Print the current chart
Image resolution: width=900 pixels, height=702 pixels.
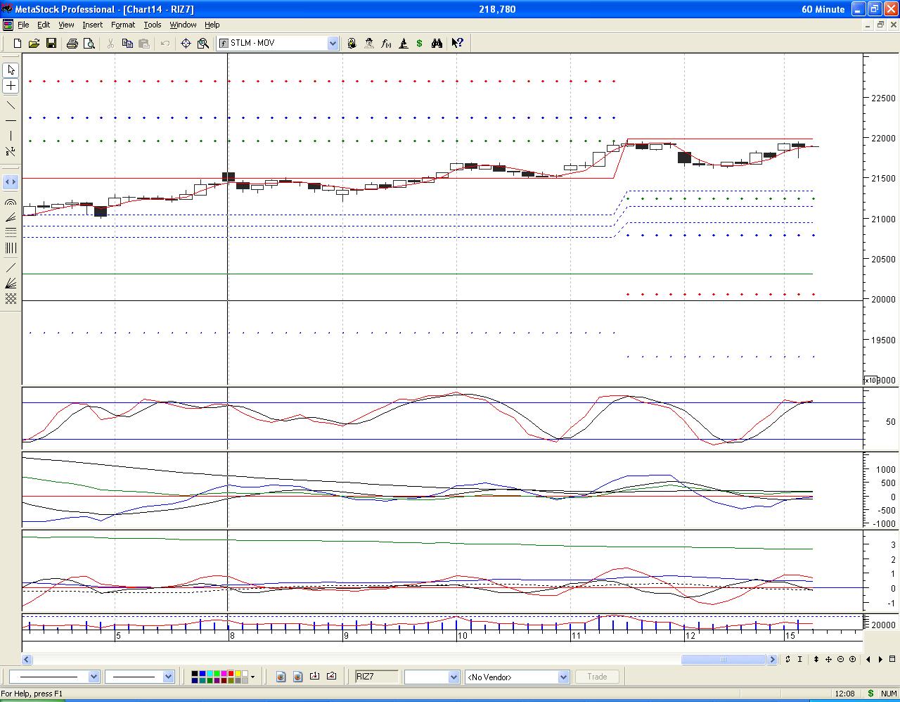[72, 43]
